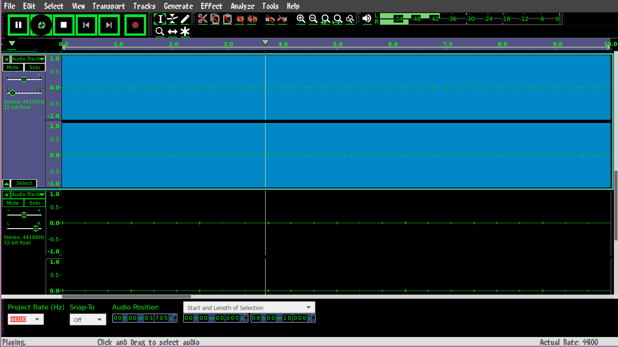The image size is (618, 347).
Task: Pause playback with the Pause button
Action: tap(19, 25)
